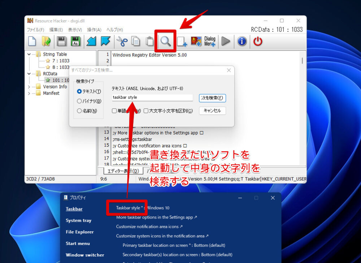
Task: Click the blue Info icon
Action: point(242,42)
